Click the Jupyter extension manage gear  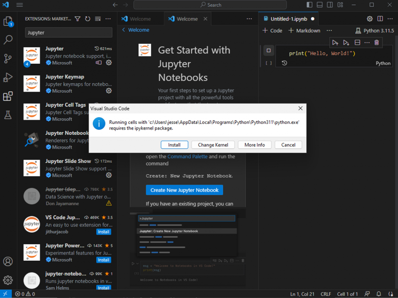[109, 63]
